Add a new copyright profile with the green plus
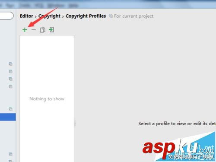216x162 pixels. 25,30
